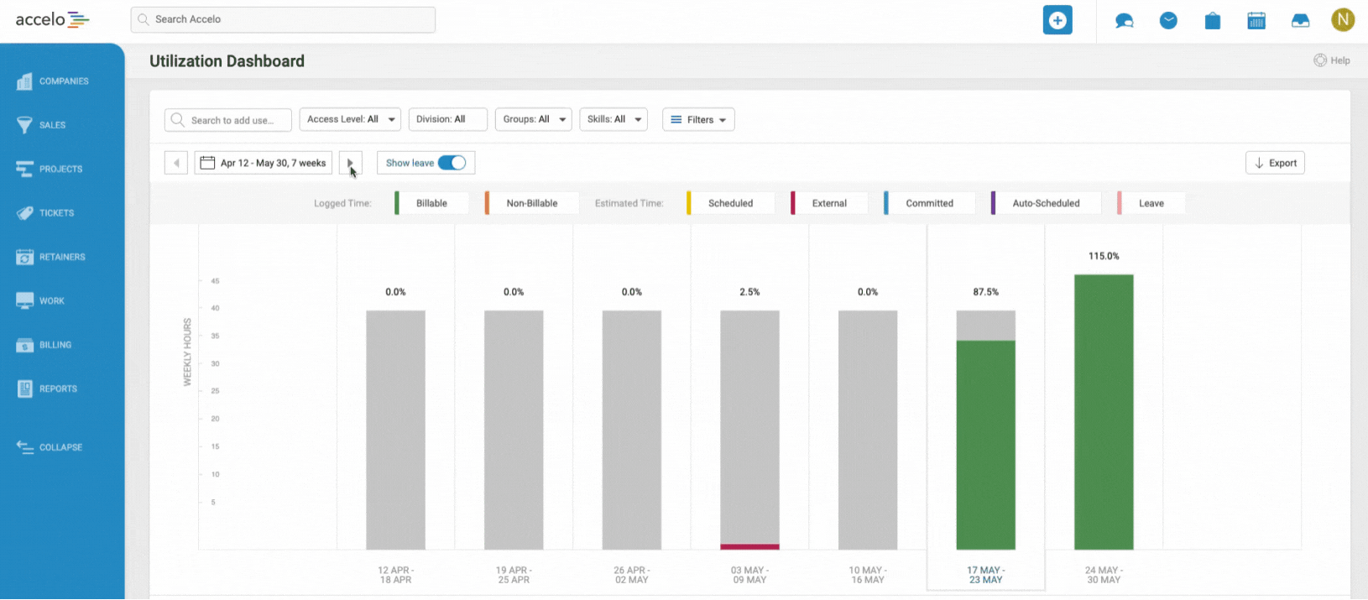Open the clock timer icon in header

[x=1168, y=21]
